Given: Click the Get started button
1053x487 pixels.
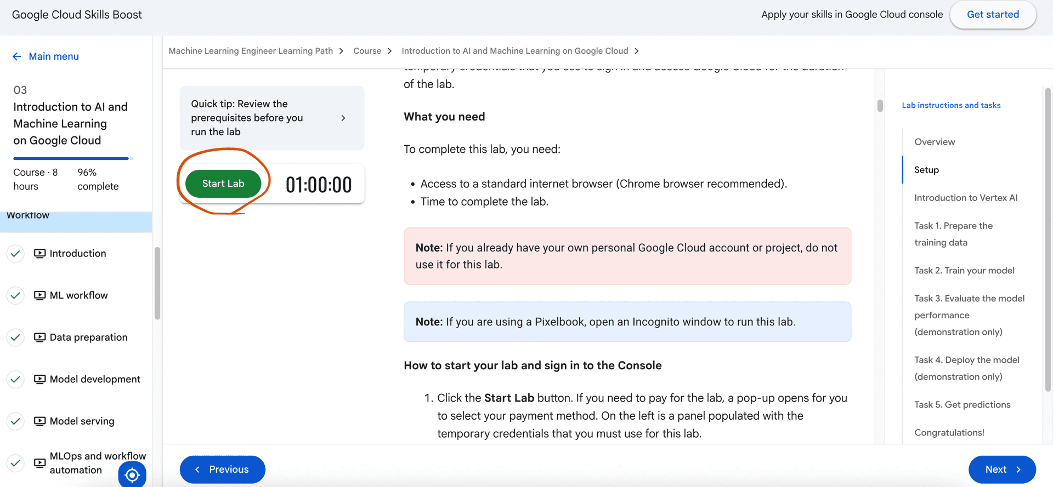Looking at the screenshot, I should tap(993, 15).
